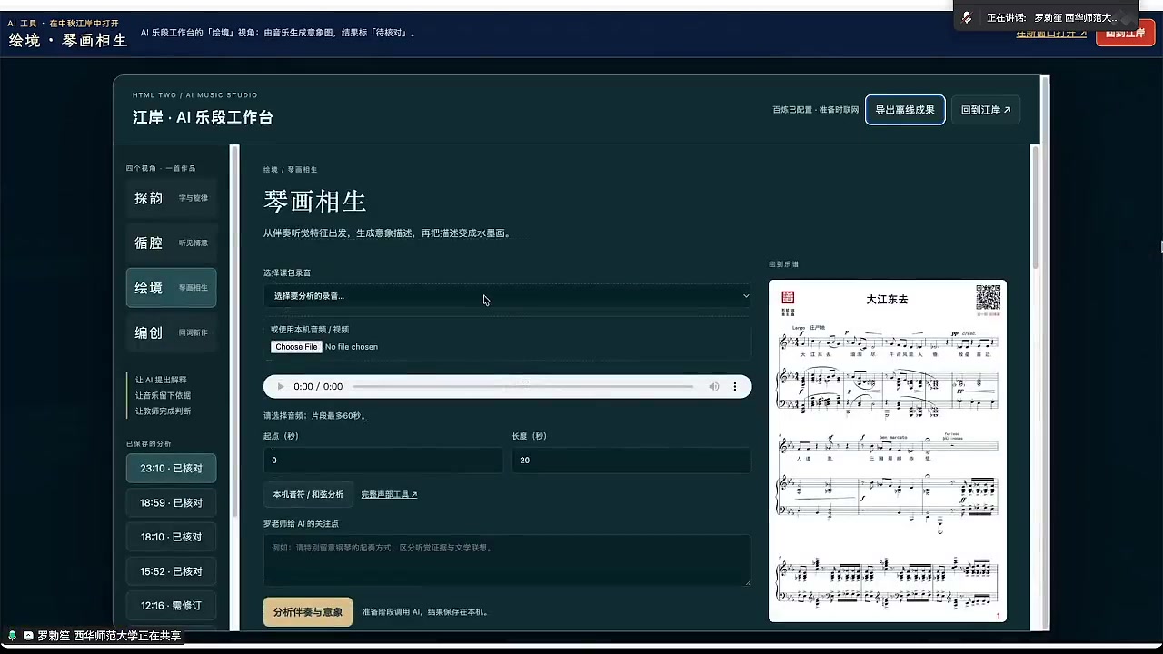The image size is (1163, 654).
Task: Click the 大江东去 score thumbnail
Action: [x=888, y=451]
